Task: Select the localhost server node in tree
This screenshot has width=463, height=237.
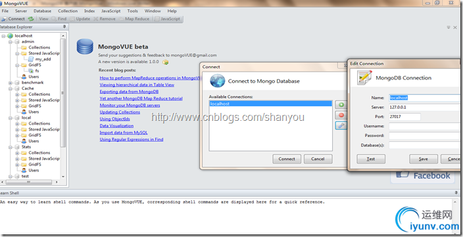Action: coord(20,35)
